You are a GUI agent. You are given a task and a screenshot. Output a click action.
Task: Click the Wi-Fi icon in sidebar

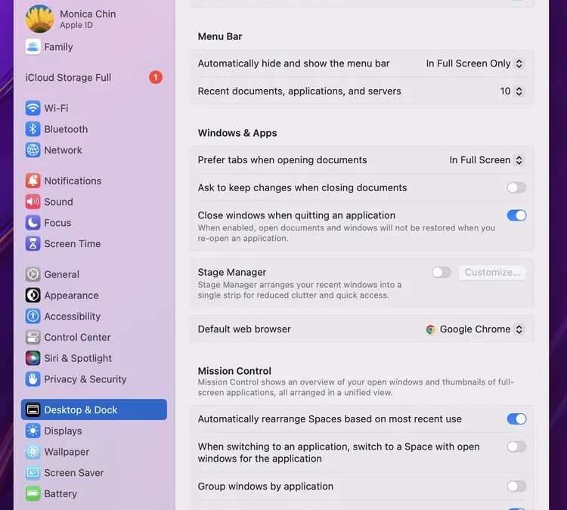click(x=33, y=108)
